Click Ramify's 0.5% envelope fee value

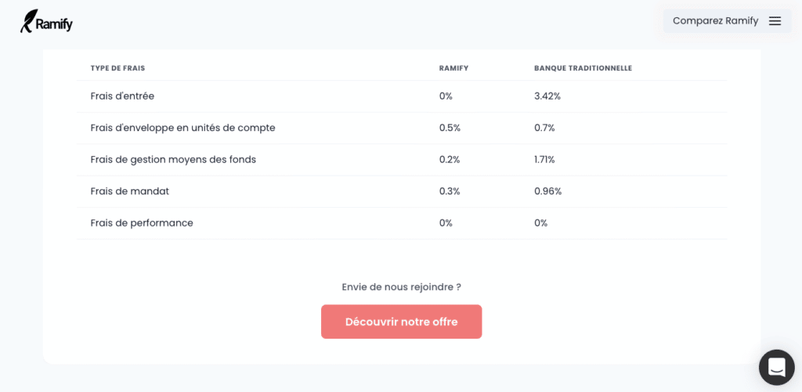[x=450, y=128]
